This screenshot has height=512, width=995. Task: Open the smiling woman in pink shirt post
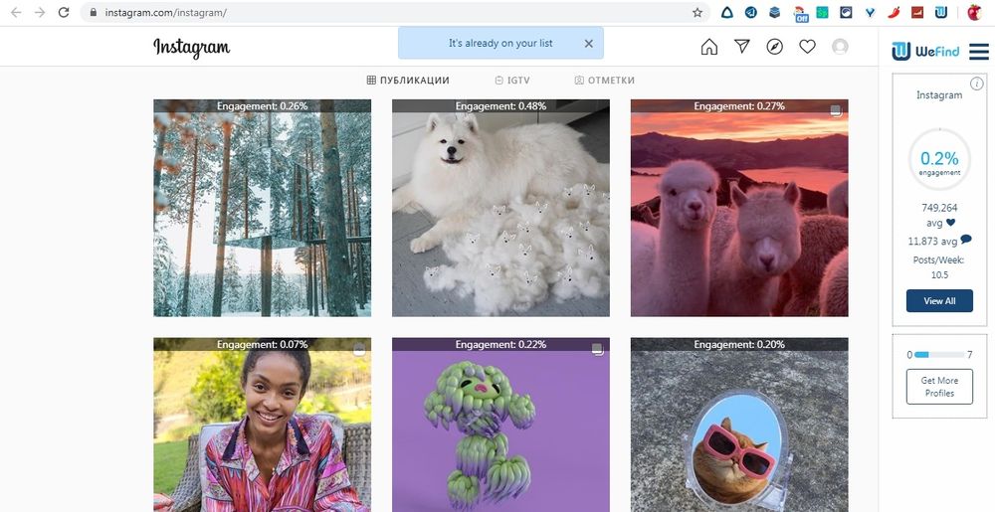(262, 425)
